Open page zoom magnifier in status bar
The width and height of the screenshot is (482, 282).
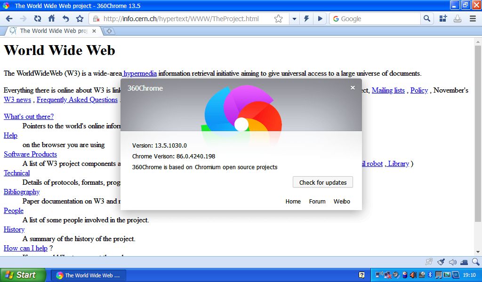tap(475, 262)
